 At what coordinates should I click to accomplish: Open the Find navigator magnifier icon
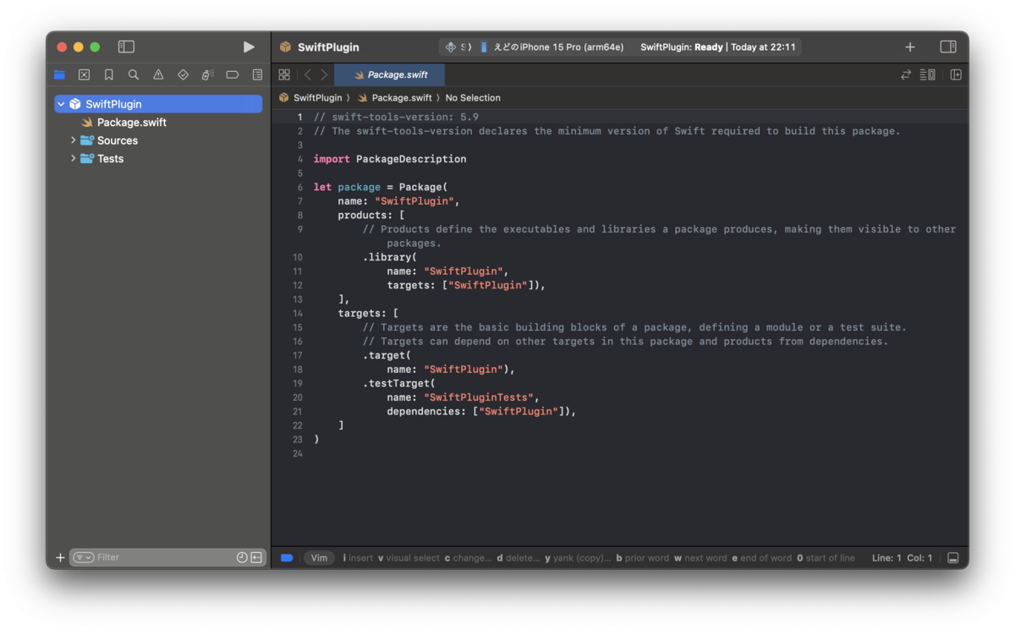[134, 74]
